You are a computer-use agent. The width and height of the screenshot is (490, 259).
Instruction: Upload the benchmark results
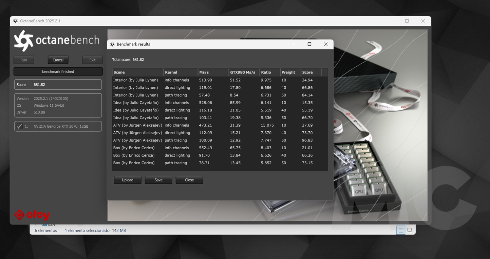(128, 180)
